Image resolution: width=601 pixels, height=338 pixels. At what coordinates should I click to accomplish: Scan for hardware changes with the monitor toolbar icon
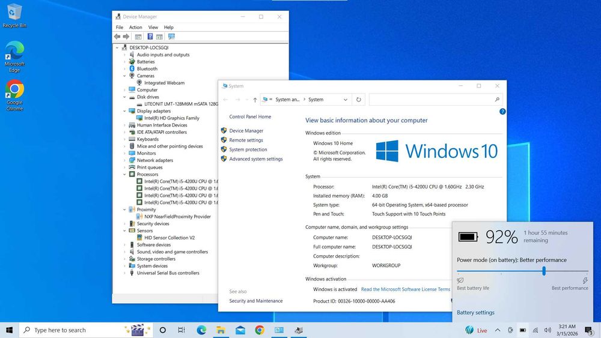point(171,37)
